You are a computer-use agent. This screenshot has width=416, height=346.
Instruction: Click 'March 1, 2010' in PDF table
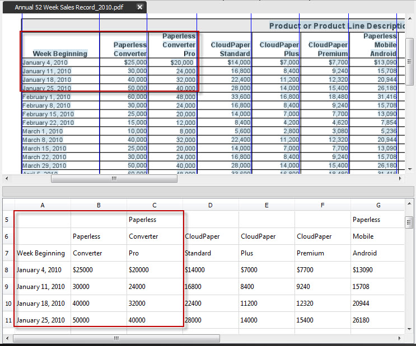point(43,131)
